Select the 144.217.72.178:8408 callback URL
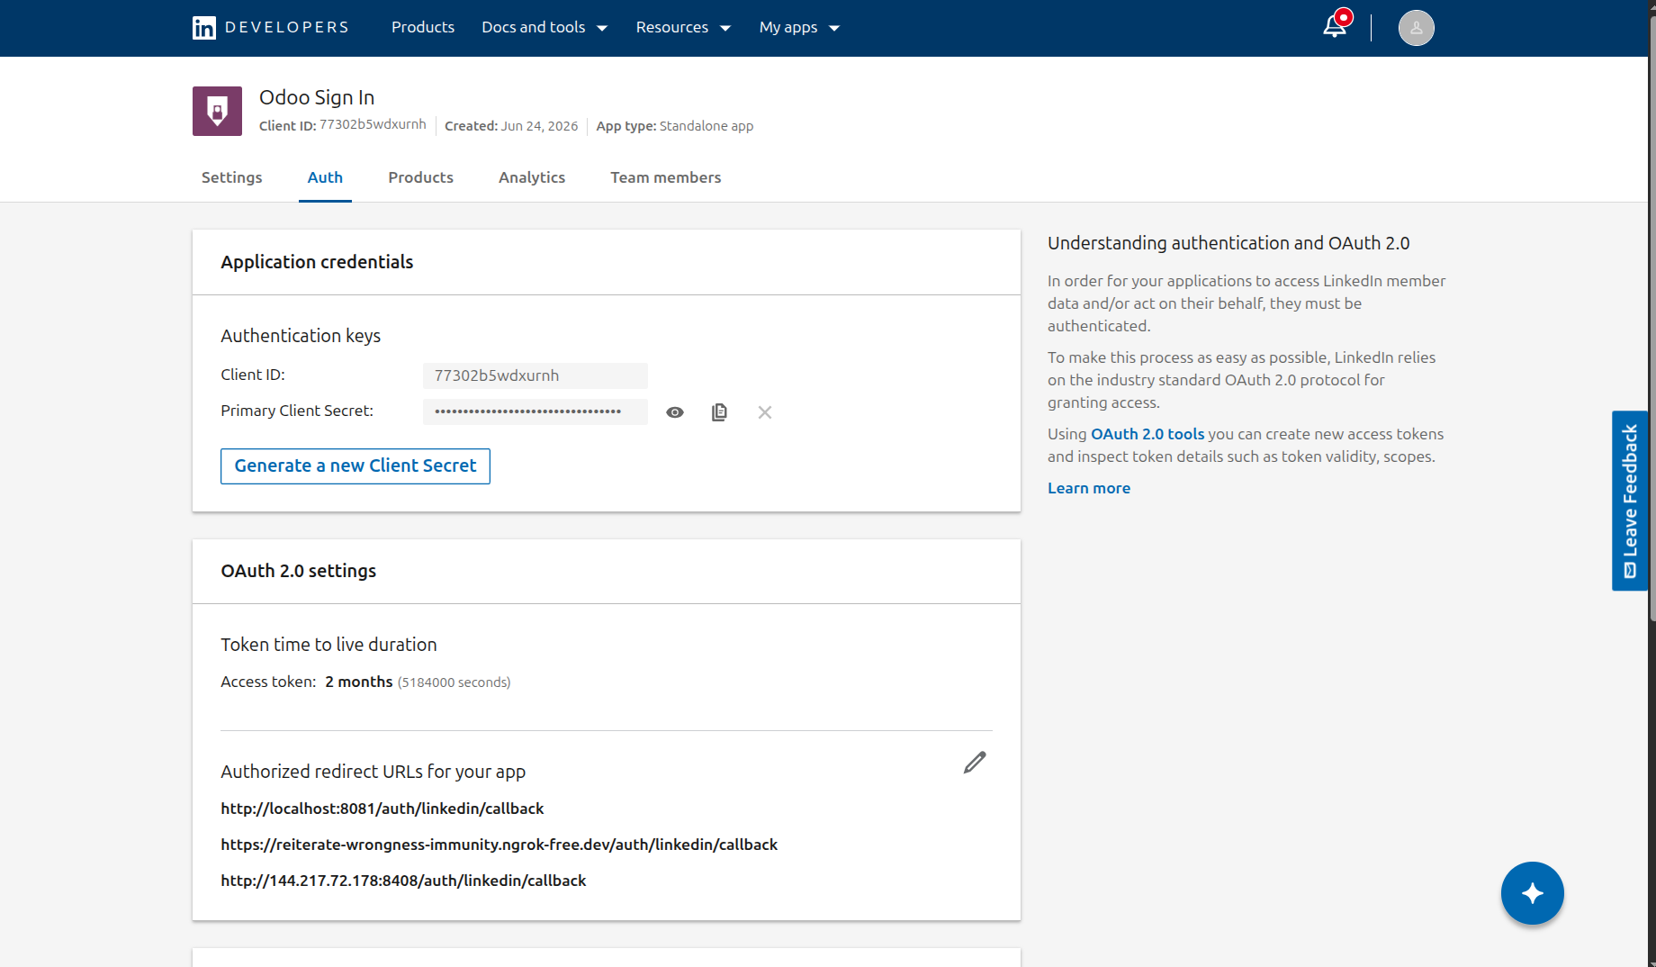The height and width of the screenshot is (967, 1656). point(403,881)
